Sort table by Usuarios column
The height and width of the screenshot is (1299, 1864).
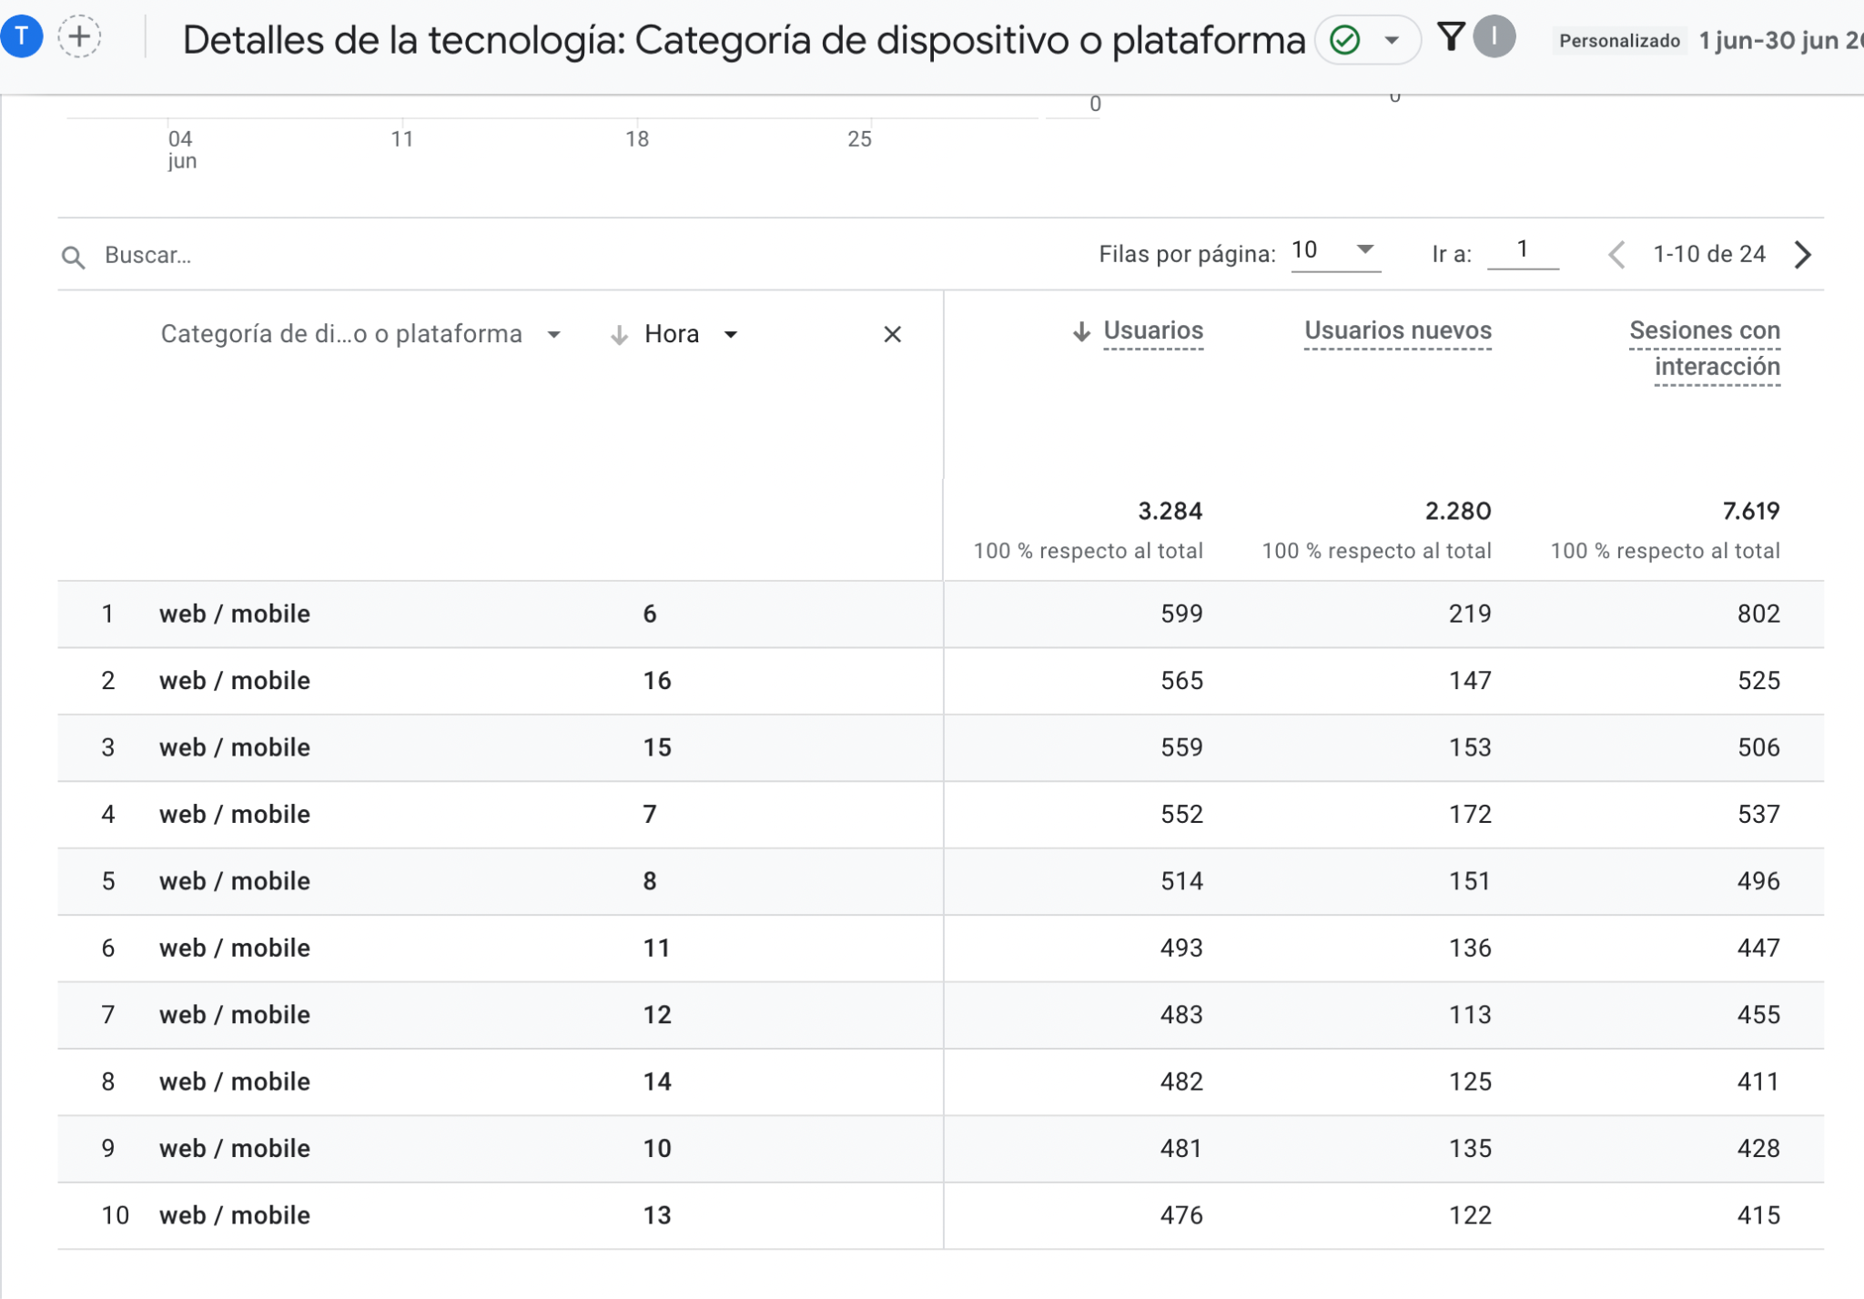tap(1152, 331)
